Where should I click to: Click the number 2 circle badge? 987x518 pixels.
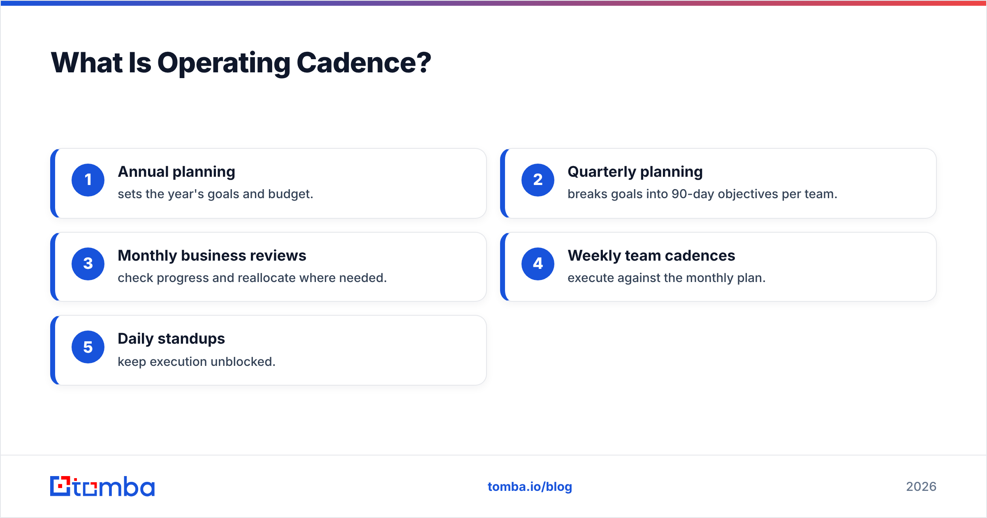click(538, 180)
